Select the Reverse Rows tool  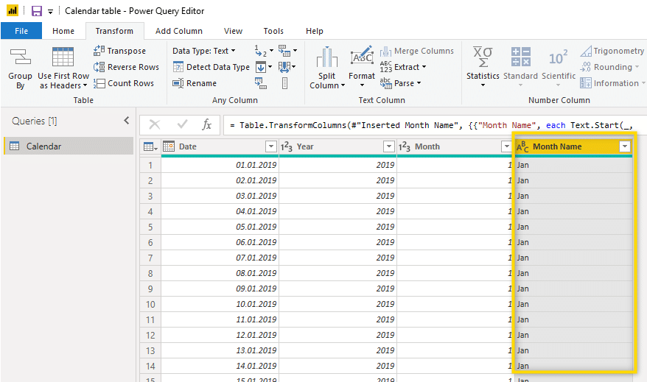[99, 67]
